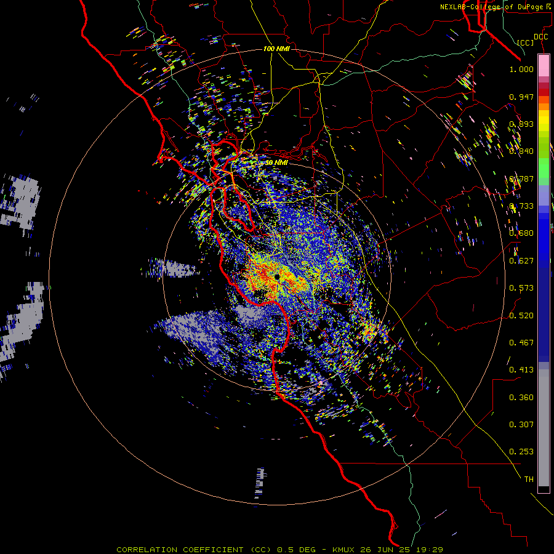Click the 26 JUN 25 date in the caption
Image resolution: width=554 pixels, height=554 pixels.
385,550
